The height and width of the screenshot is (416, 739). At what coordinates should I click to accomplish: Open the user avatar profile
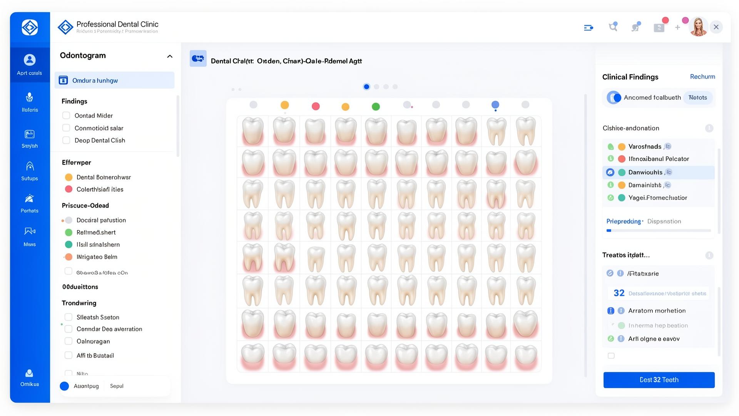tap(699, 27)
